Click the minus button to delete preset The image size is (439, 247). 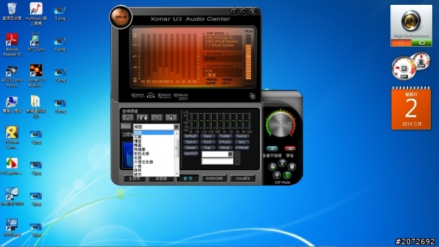pos(237,154)
